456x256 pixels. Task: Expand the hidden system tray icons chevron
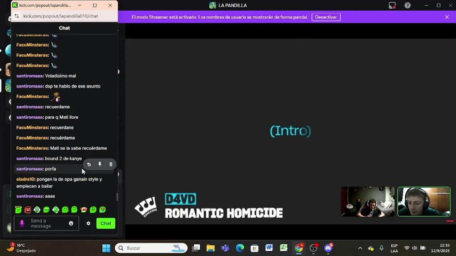360,248
